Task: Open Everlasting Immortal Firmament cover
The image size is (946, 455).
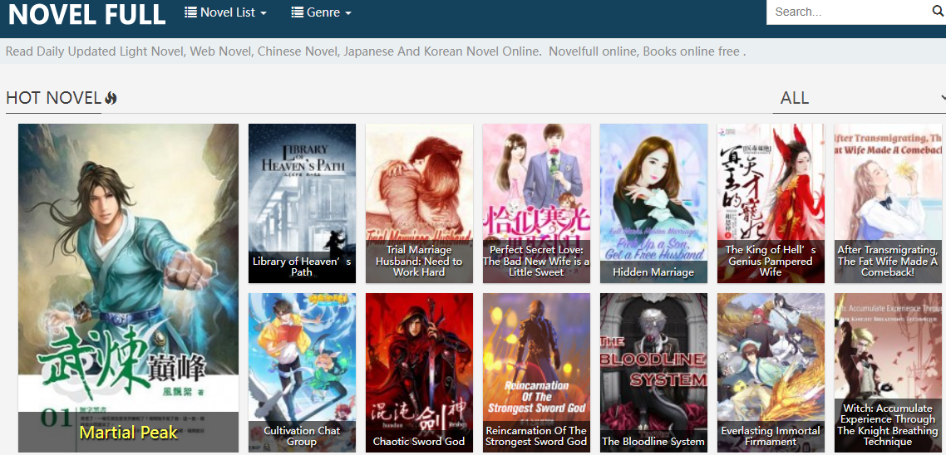Action: click(771, 373)
